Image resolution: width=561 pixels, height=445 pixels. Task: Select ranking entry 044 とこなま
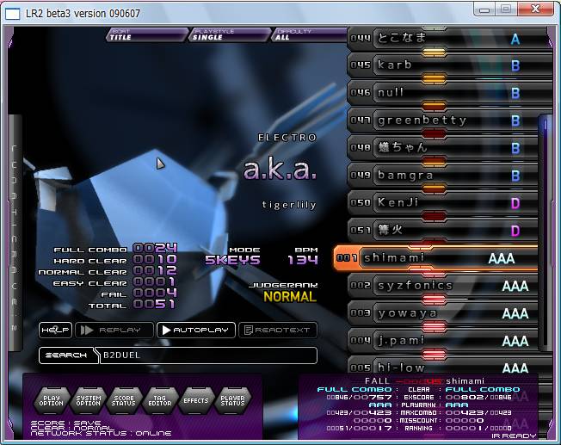point(449,38)
